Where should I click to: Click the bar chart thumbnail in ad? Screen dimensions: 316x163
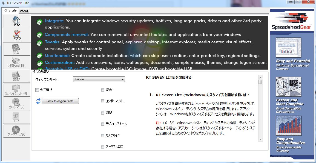[288, 126]
